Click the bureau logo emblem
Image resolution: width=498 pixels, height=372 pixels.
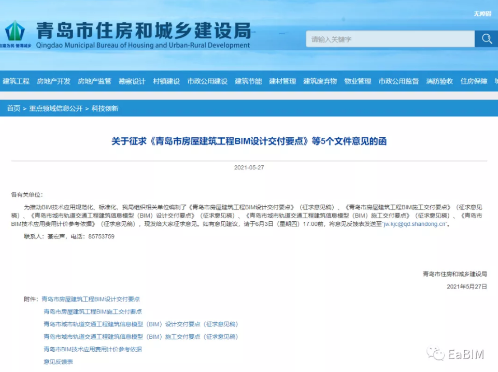coord(15,31)
